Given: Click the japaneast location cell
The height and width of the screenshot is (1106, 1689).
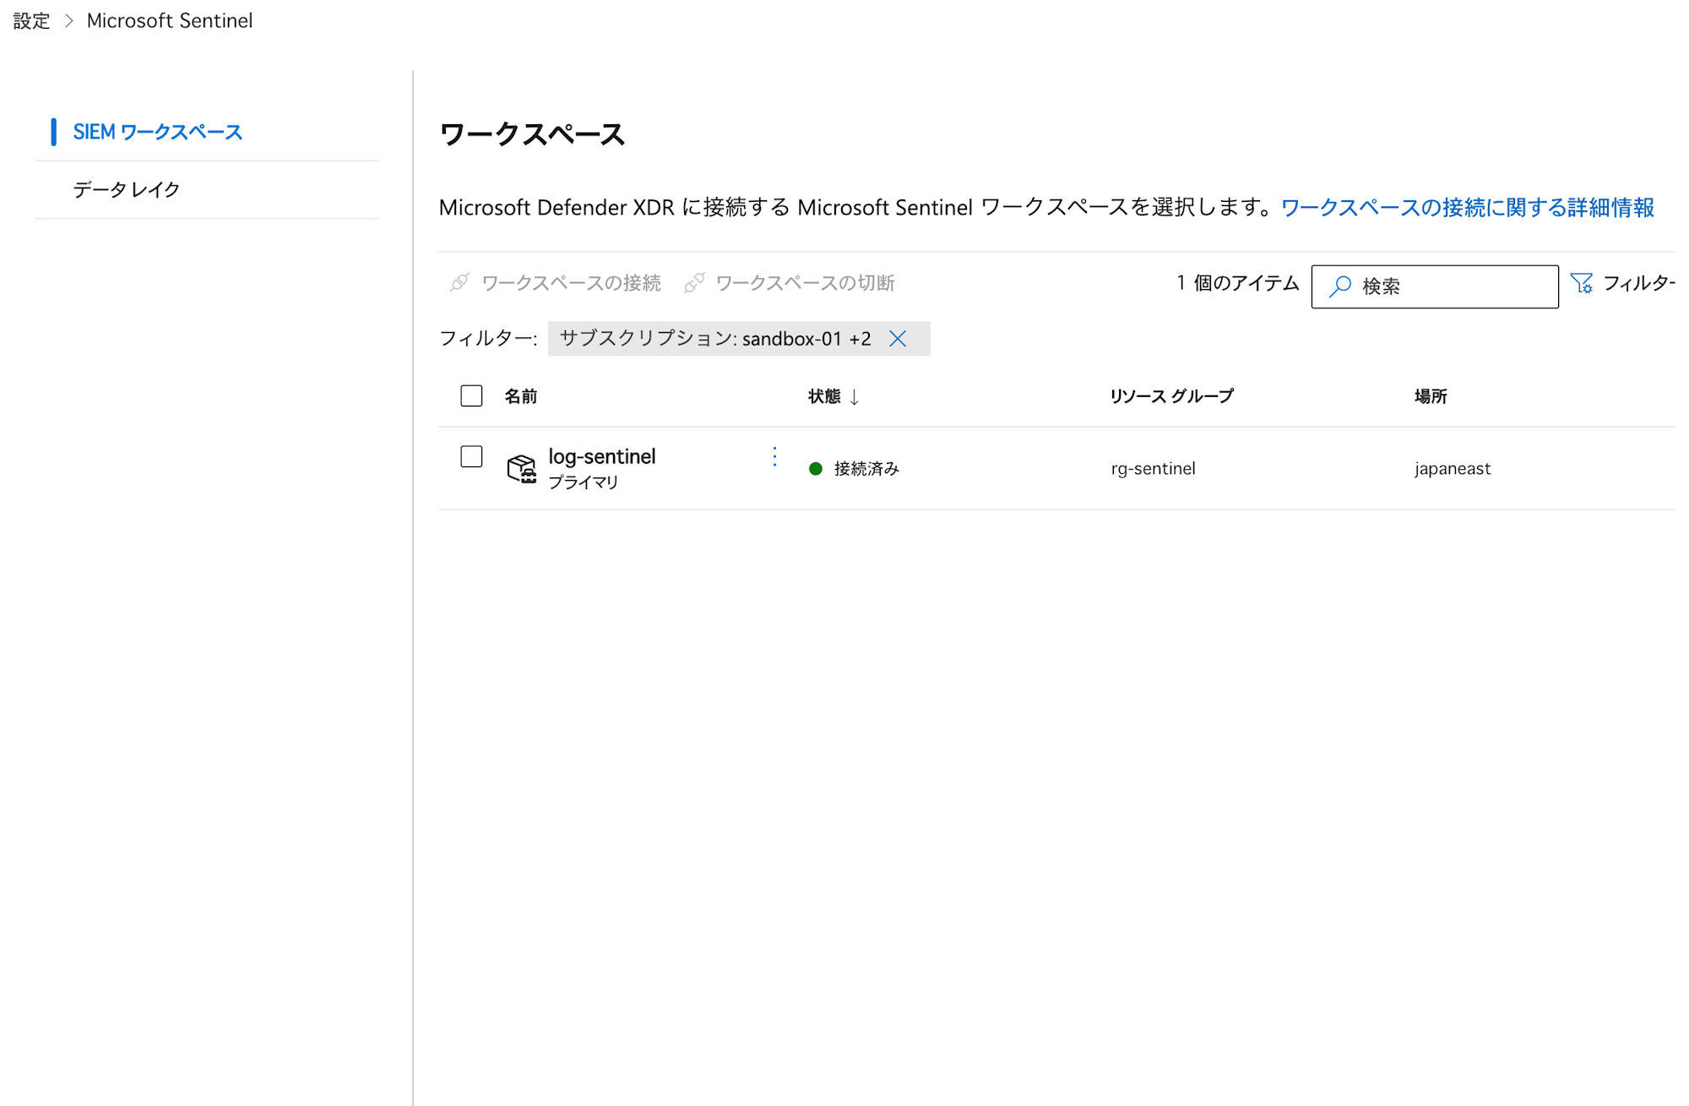Looking at the screenshot, I should 1453,469.
